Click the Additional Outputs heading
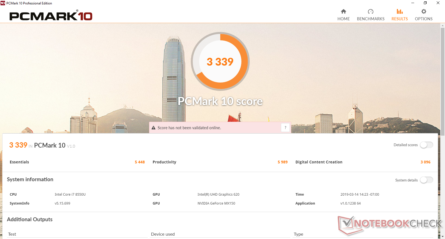The width and height of the screenshot is (445, 239). tap(30, 220)
